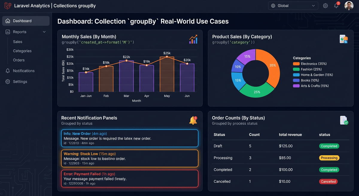
Task: Click the Laravel Analytics logo icon
Action: click(x=7, y=5)
